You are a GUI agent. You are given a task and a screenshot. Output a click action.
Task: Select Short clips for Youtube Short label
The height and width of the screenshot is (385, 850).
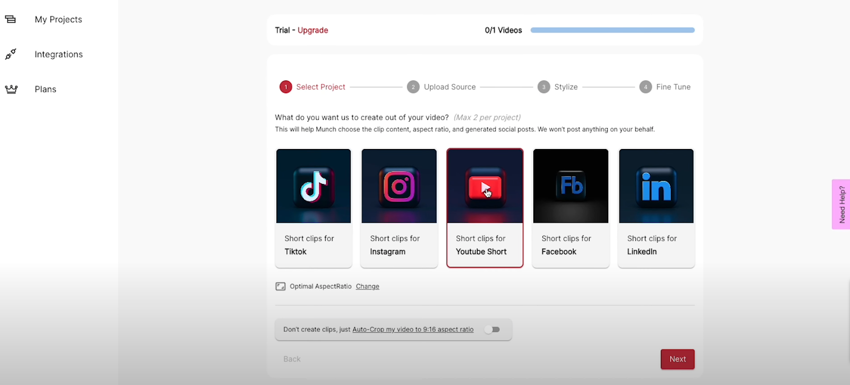click(481, 245)
